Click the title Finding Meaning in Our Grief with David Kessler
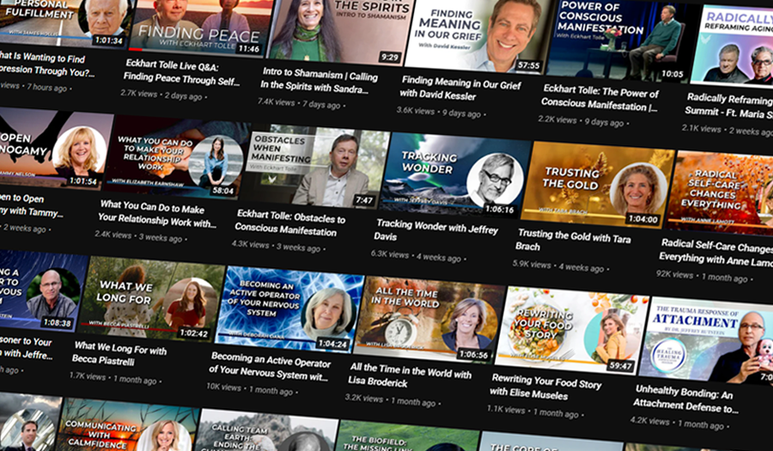This screenshot has width=773, height=451. click(x=460, y=88)
